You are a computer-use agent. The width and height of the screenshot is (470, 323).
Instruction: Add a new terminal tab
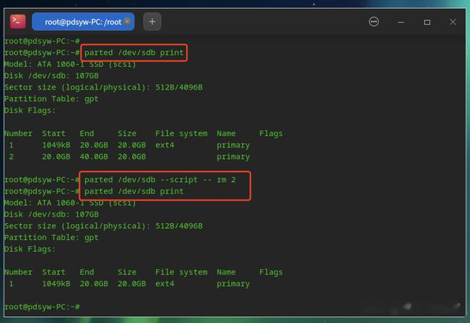coord(152,21)
